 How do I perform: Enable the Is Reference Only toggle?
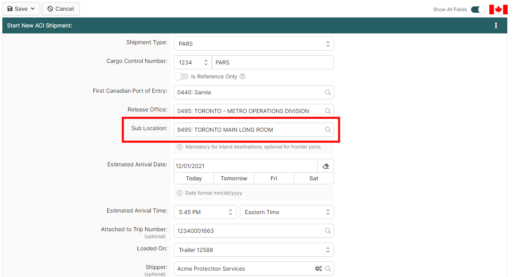181,76
